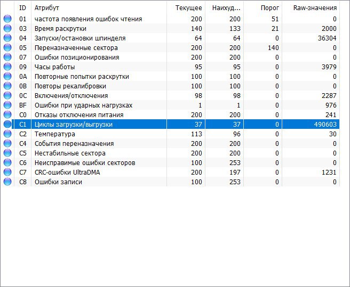
Task: Select 'Ошибки при ударных нагрузках' row
Action: 83,105
